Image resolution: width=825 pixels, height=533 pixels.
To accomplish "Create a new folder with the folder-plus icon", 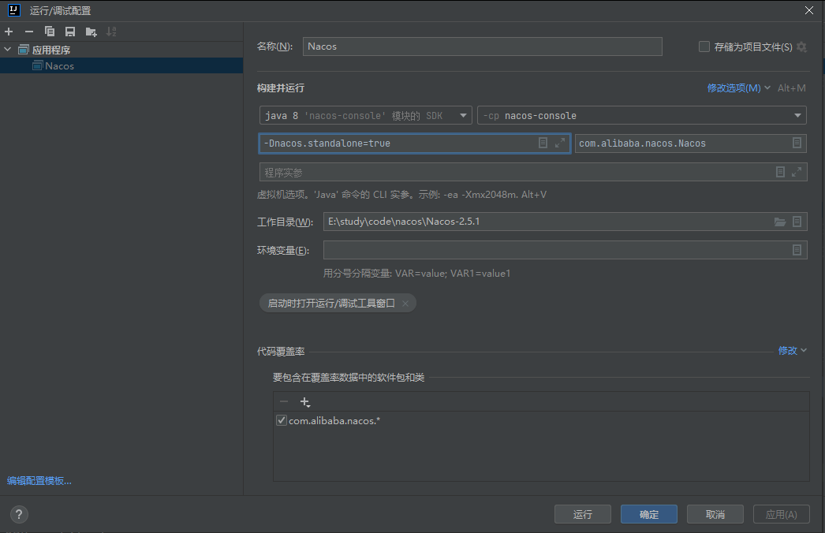I will coord(91,32).
